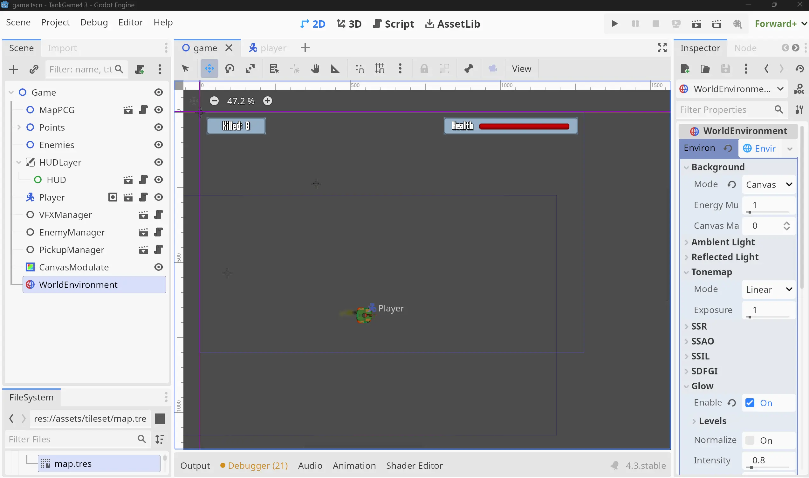Enable Glow Normalize checkbox
The height and width of the screenshot is (478, 809).
(750, 440)
